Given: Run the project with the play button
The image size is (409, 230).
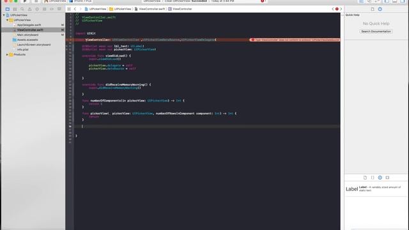Looking at the screenshot, I should click(25, 1).
